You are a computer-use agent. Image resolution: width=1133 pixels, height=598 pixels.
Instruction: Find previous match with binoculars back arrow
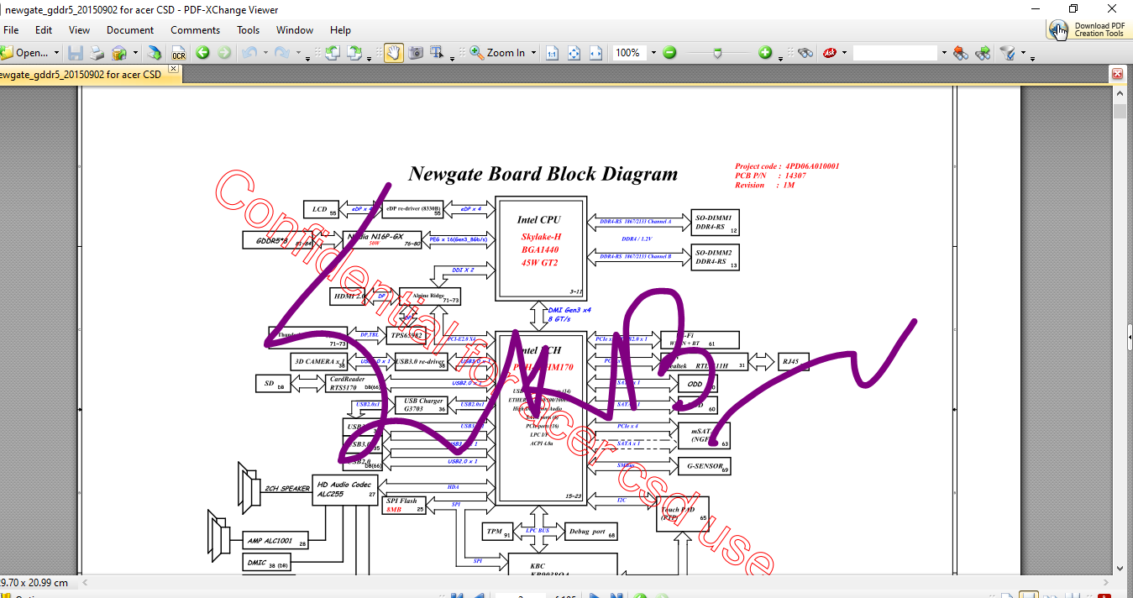click(961, 53)
